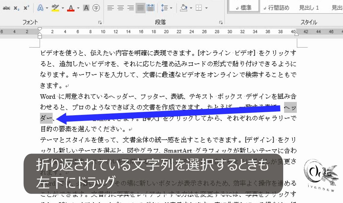Toggle superscript formatting
343x203 pixels.
(x=26, y=8)
